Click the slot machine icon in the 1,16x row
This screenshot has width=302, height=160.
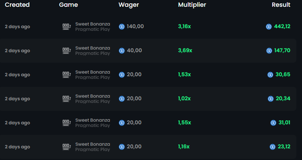coord(67,147)
